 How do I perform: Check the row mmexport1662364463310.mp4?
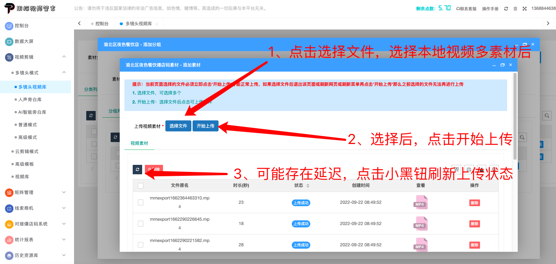(141, 202)
